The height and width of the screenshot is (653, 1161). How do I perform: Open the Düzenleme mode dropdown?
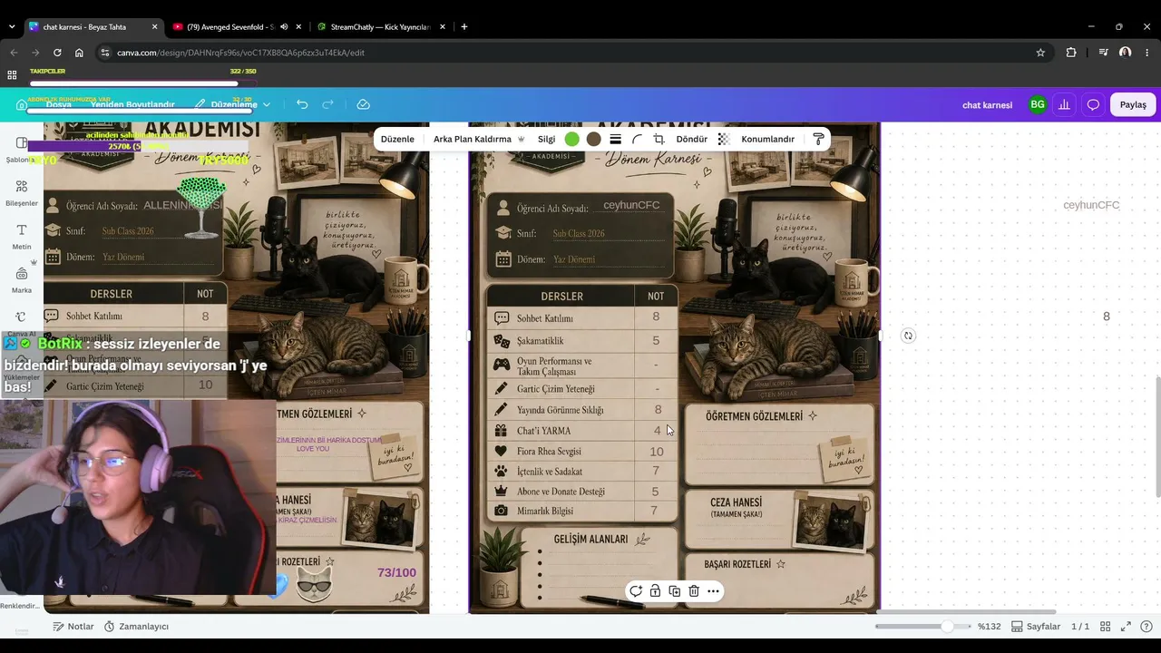point(232,104)
